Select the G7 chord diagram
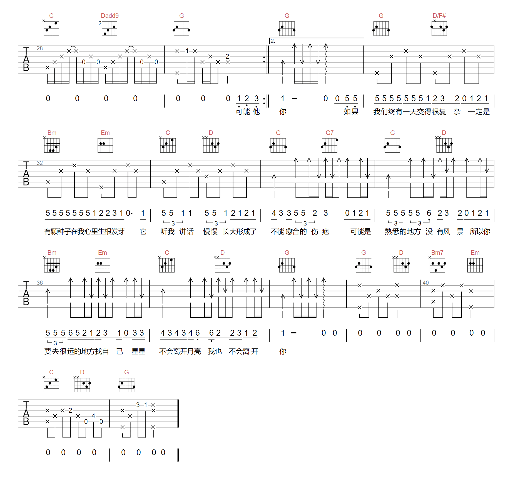The height and width of the screenshot is (478, 513). tap(330, 145)
